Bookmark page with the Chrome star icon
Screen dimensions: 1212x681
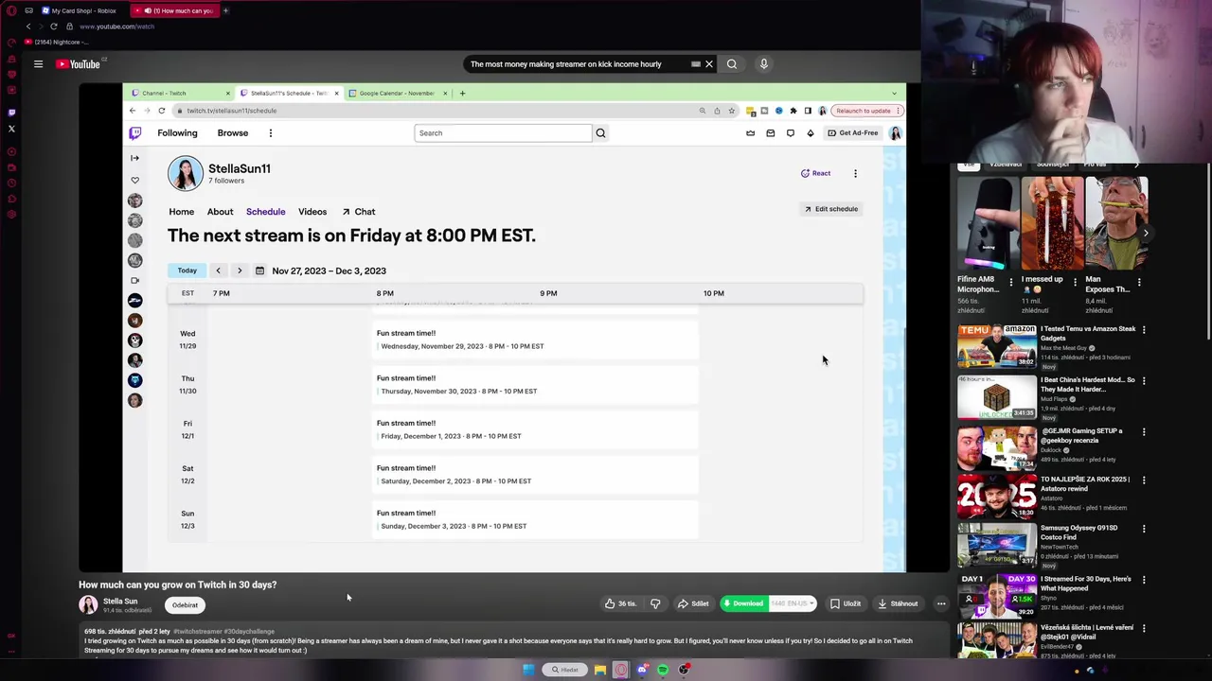pos(731,111)
